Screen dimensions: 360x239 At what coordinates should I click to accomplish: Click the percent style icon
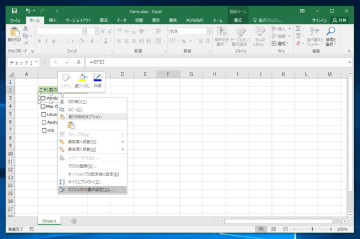[184, 41]
